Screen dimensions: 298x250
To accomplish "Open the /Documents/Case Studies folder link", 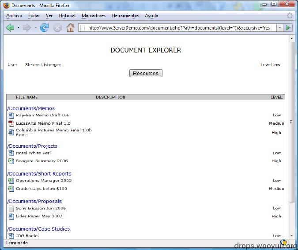I will [x=38, y=229].
